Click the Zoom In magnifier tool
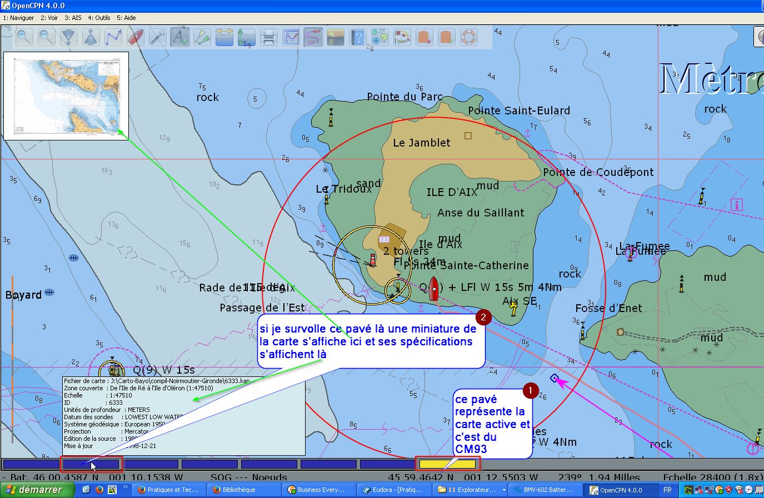The width and height of the screenshot is (764, 498). pyautogui.click(x=24, y=37)
